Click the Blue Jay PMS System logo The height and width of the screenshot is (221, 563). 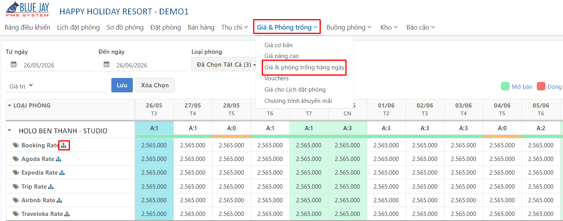tap(28, 9)
